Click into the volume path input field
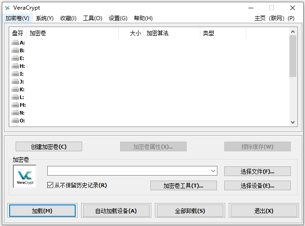The image size is (305, 226). coord(128,171)
